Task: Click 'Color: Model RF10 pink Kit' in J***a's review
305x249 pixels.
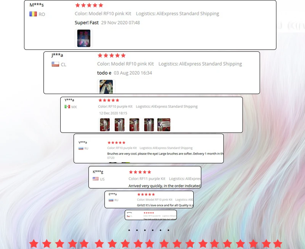Action: 125,64
